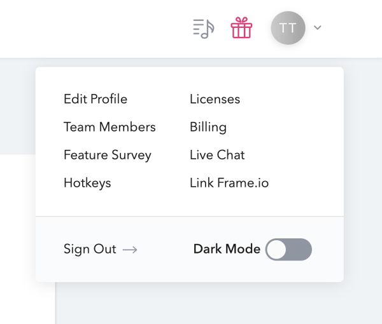
Task: Open the Billing page
Action: (x=208, y=127)
